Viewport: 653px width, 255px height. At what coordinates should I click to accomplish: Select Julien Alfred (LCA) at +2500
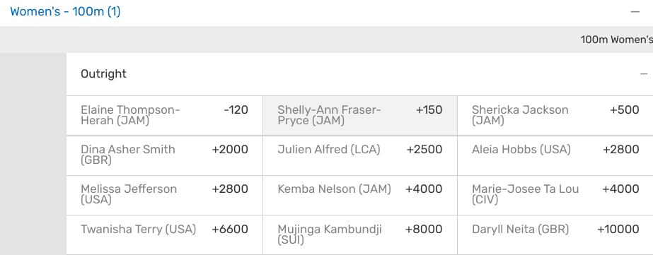[360, 155]
